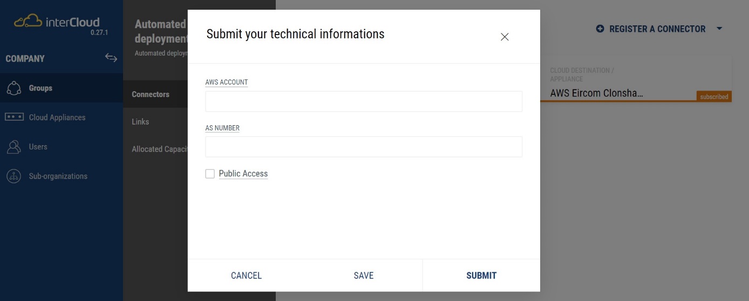This screenshot has width=749, height=301.
Task: Click the Groups sidebar icon
Action: pyautogui.click(x=14, y=88)
